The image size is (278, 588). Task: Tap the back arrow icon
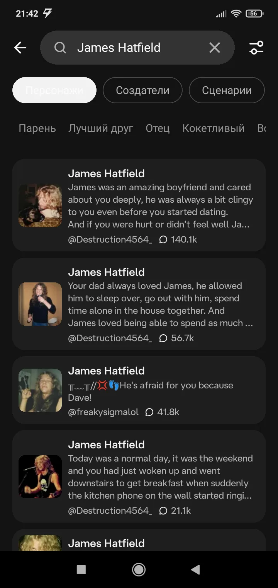pos(20,48)
